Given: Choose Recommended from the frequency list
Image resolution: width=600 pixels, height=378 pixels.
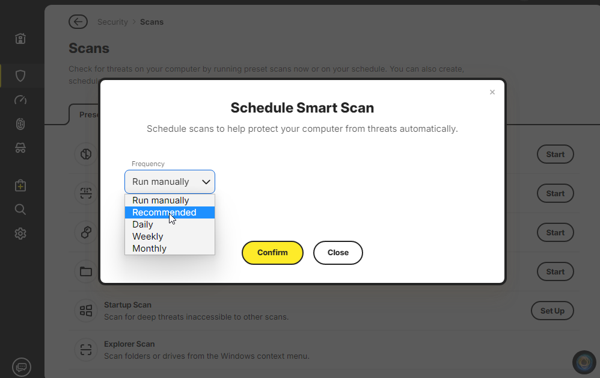Looking at the screenshot, I should pos(170,212).
